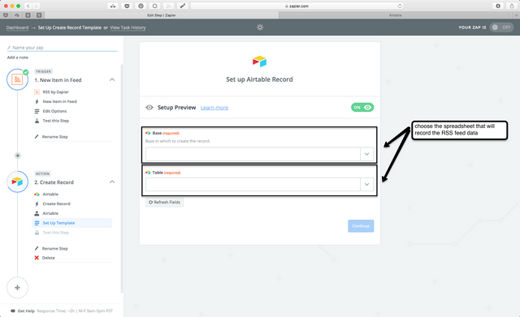Toggle Setup Preview ON switch
The image size is (520, 317).
[x=362, y=107]
